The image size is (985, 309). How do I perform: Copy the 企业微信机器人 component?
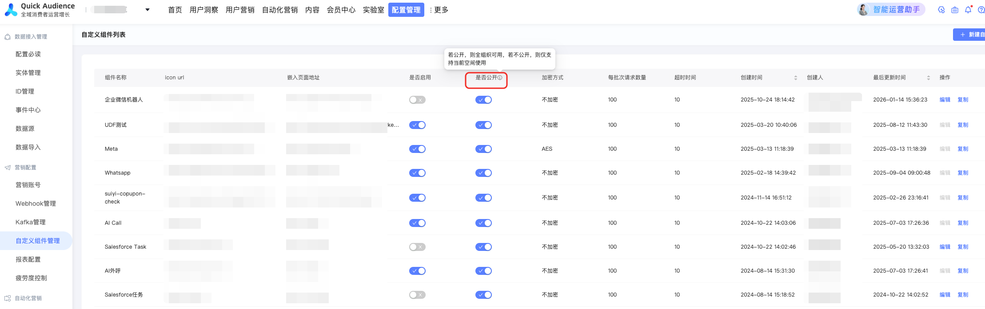point(963,100)
